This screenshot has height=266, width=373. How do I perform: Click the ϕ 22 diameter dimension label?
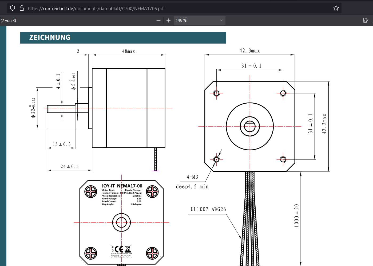coord(32,108)
